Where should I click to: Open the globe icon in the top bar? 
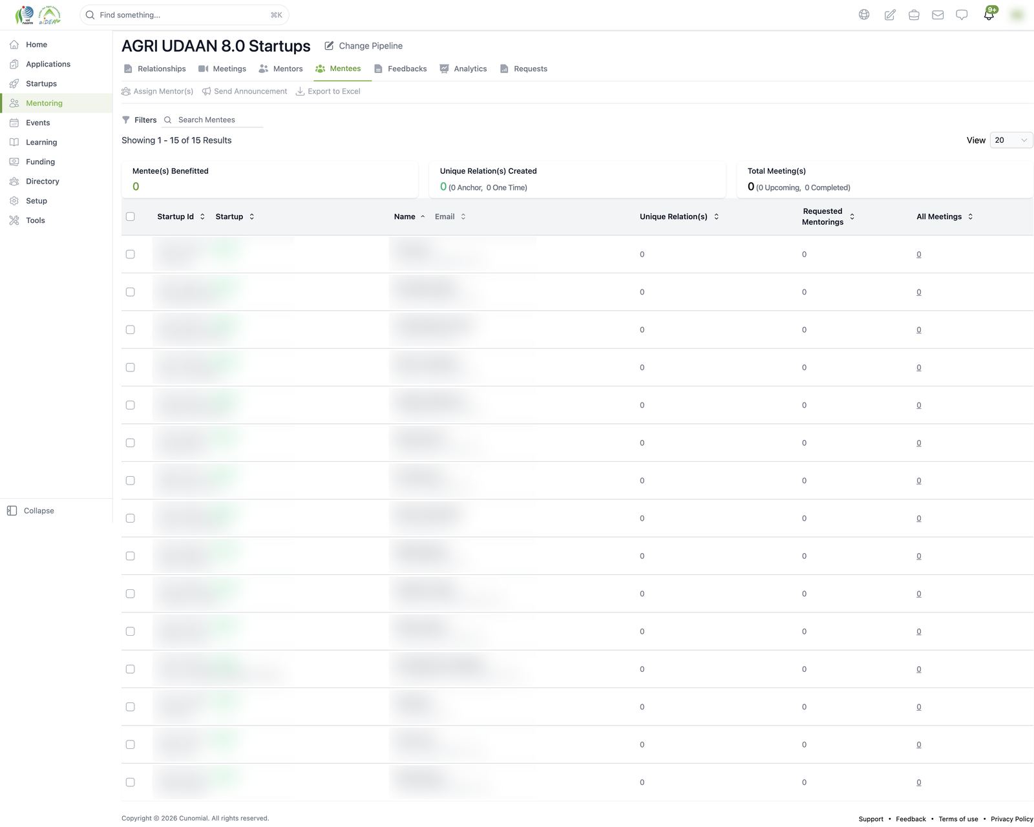click(864, 15)
